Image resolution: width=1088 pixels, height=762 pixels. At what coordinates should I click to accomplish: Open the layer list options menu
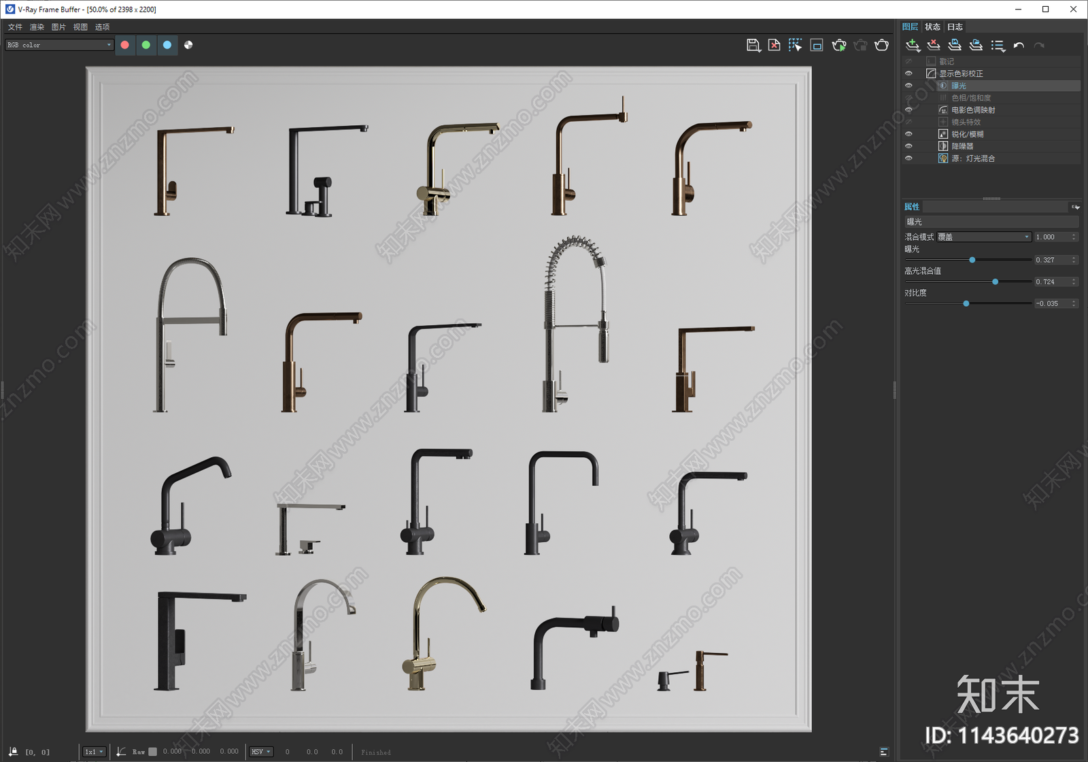[x=998, y=46]
